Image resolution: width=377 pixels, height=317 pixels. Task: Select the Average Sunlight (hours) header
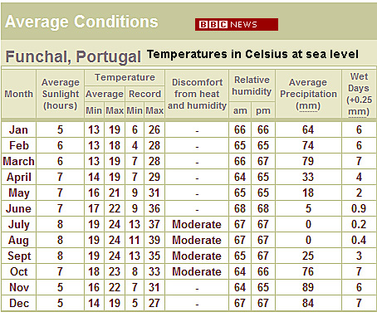61,94
